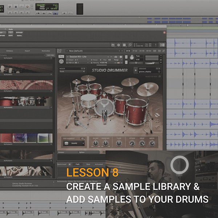Open Kontakt options gear icon

[118, 45]
